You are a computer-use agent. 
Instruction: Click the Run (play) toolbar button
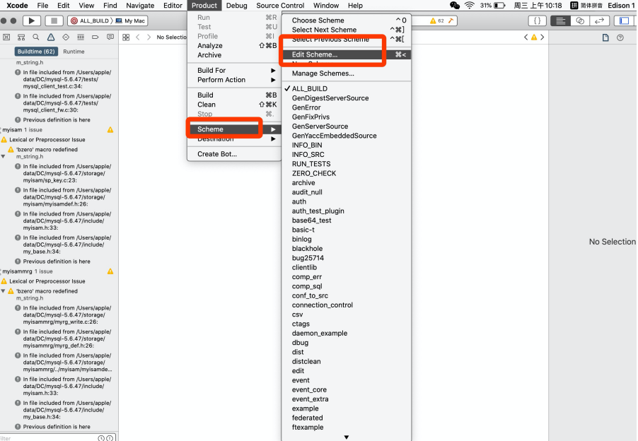click(31, 20)
